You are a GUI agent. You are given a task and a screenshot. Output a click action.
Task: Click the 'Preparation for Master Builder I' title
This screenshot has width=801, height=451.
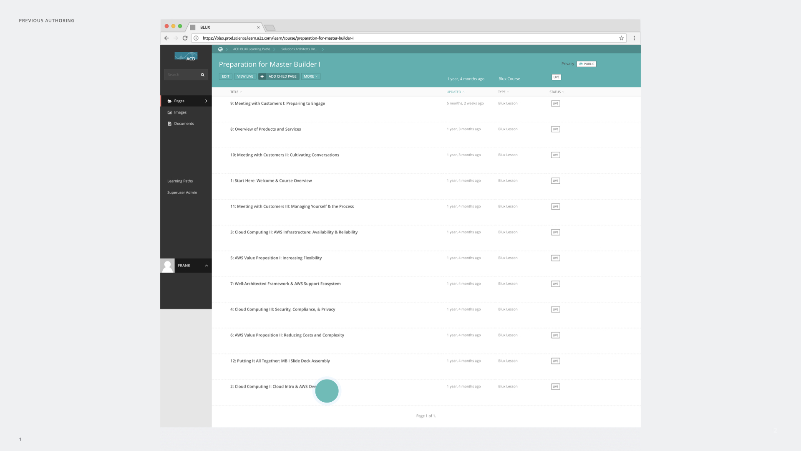click(x=270, y=64)
